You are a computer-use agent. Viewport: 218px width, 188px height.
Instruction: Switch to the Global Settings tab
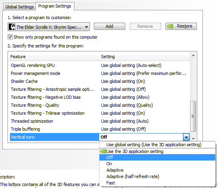19,7
